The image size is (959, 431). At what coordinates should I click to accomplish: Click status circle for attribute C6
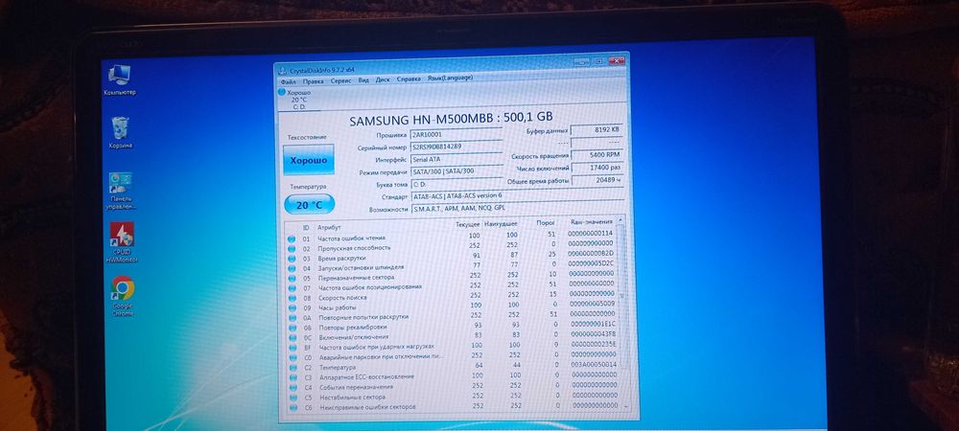coord(292,407)
